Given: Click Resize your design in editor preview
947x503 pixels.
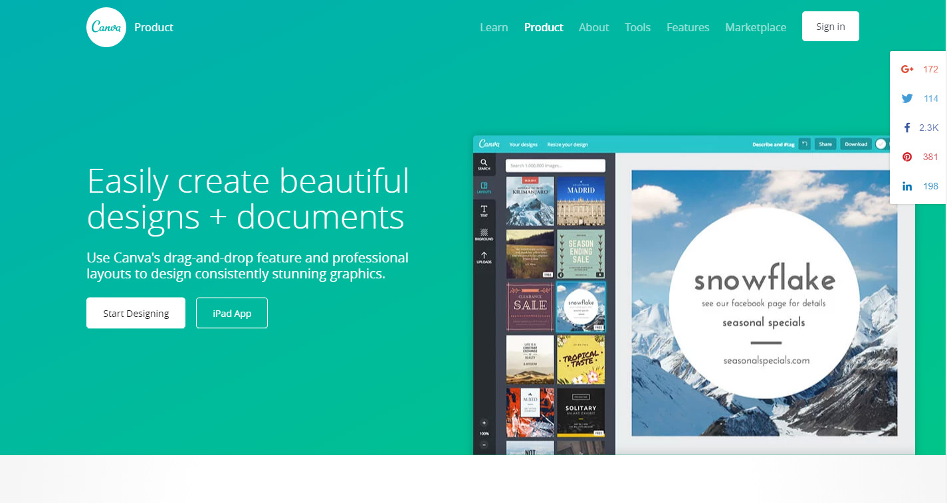Looking at the screenshot, I should (x=568, y=144).
